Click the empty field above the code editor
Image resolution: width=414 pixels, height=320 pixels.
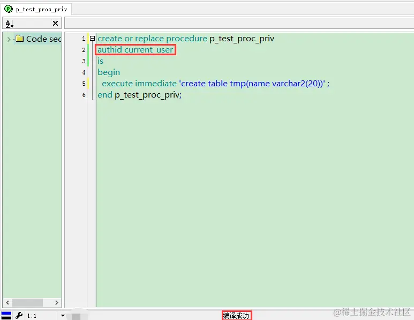coord(239,23)
